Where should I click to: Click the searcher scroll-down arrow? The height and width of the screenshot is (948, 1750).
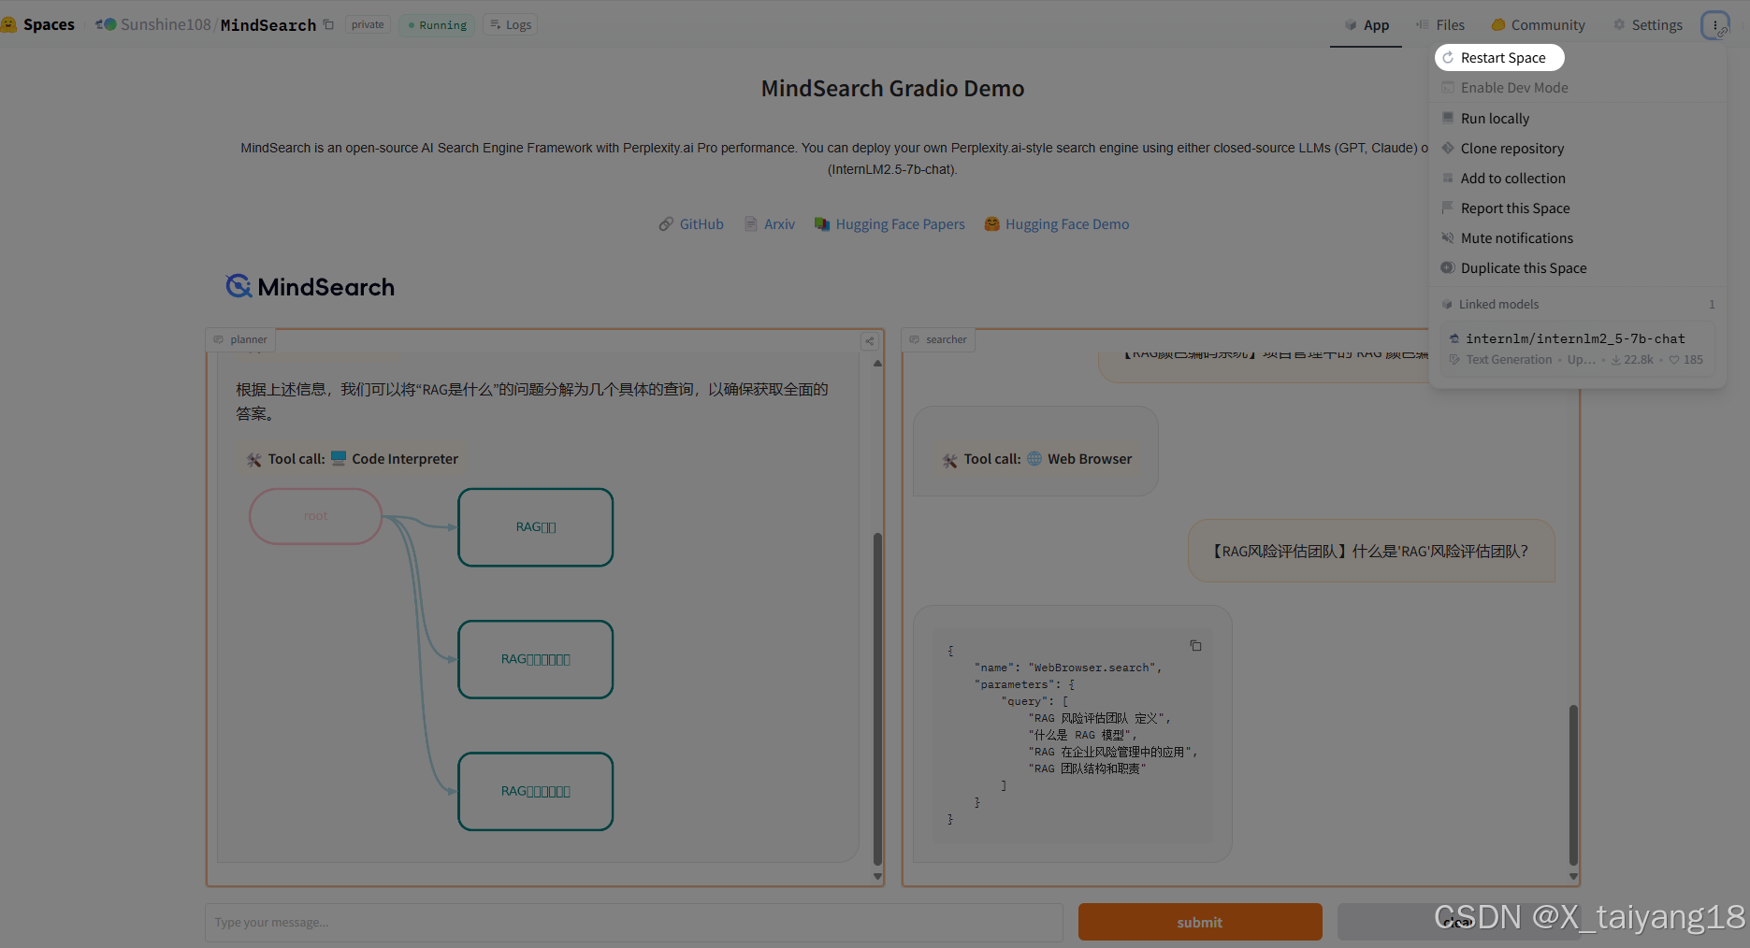click(1573, 877)
